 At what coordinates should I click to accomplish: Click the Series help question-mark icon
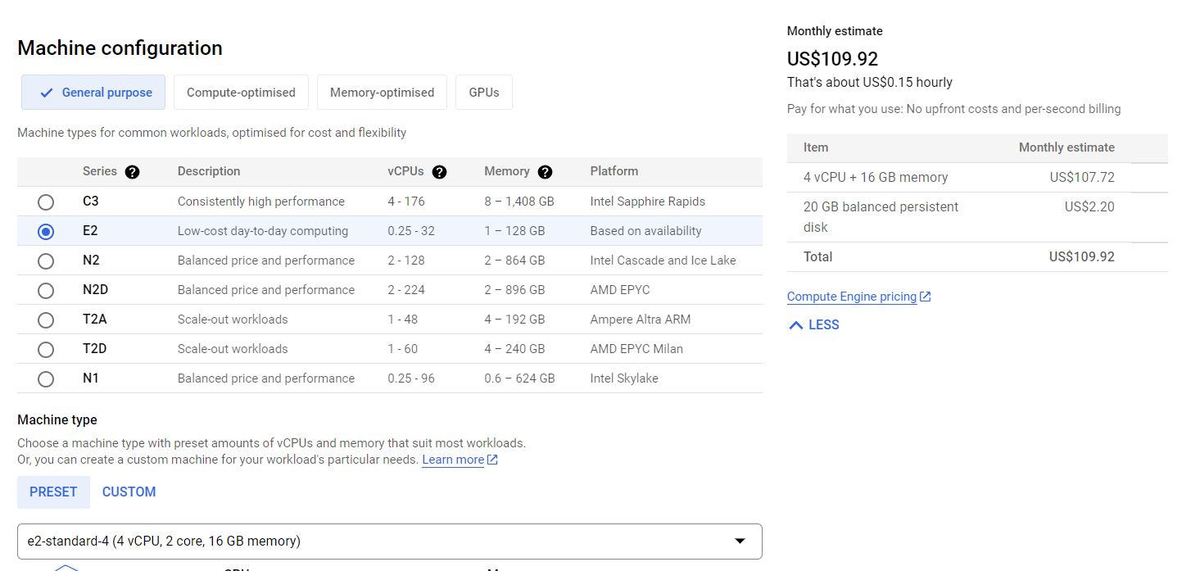(x=132, y=172)
